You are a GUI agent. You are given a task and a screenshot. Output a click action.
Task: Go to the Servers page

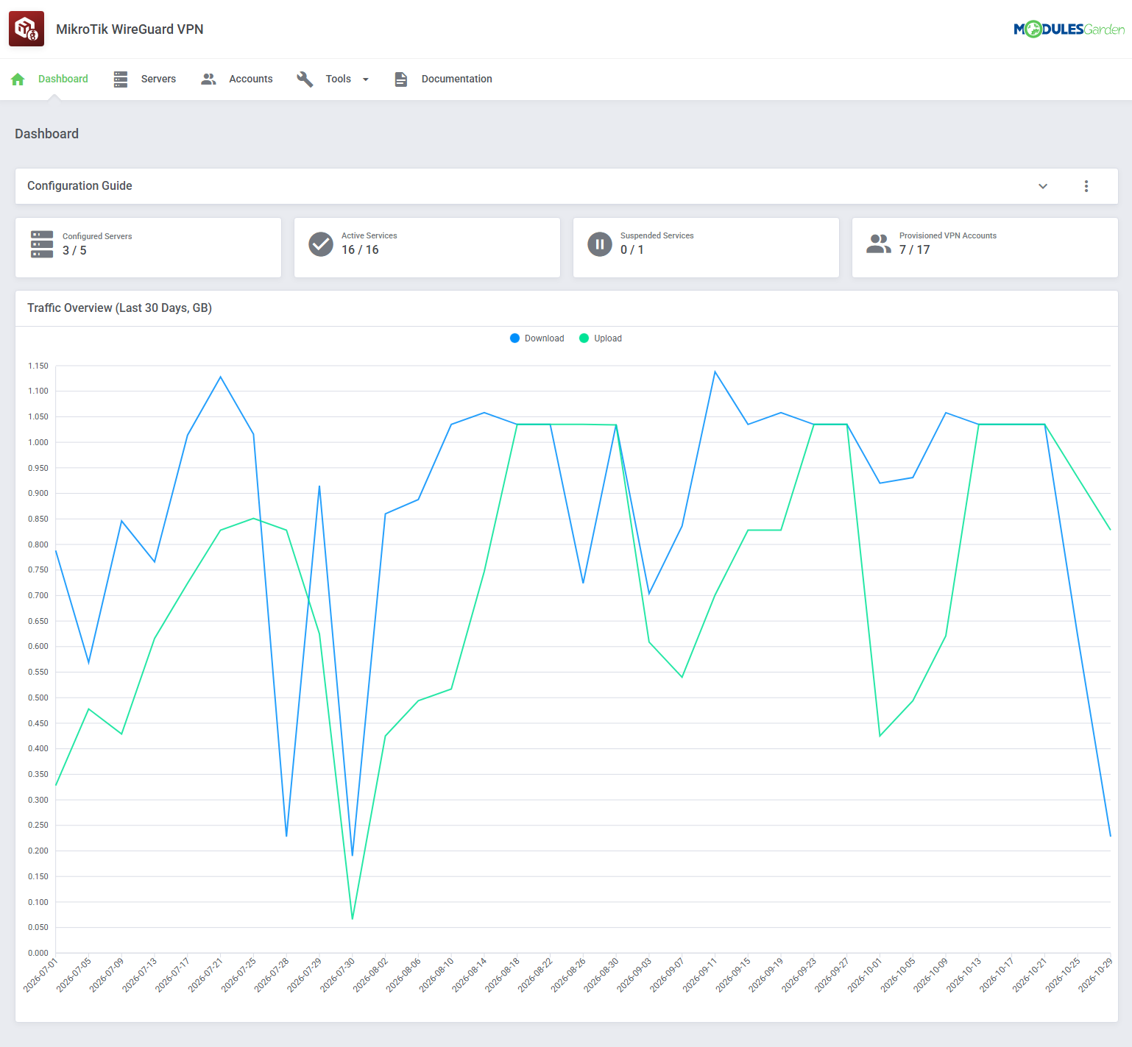coord(158,79)
